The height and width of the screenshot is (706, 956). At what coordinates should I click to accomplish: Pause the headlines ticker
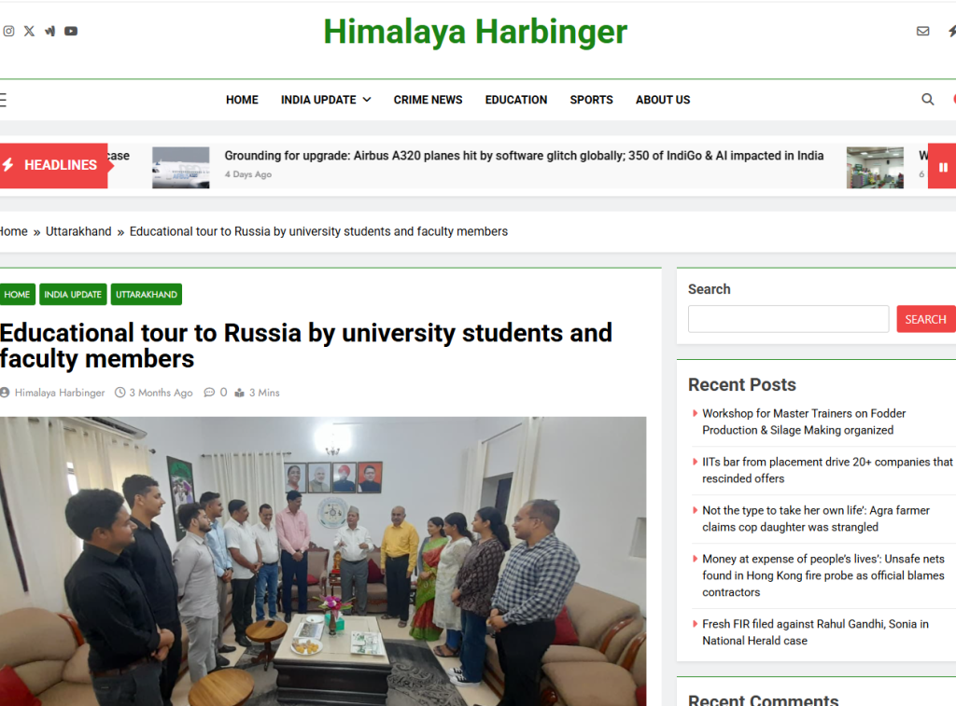tap(943, 167)
